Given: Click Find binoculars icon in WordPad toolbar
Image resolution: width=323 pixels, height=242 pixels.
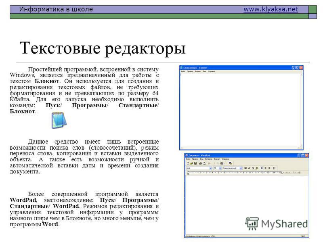Looking at the screenshot, I should (x=209, y=163).
